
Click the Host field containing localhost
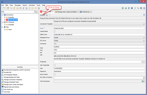point(99,47)
